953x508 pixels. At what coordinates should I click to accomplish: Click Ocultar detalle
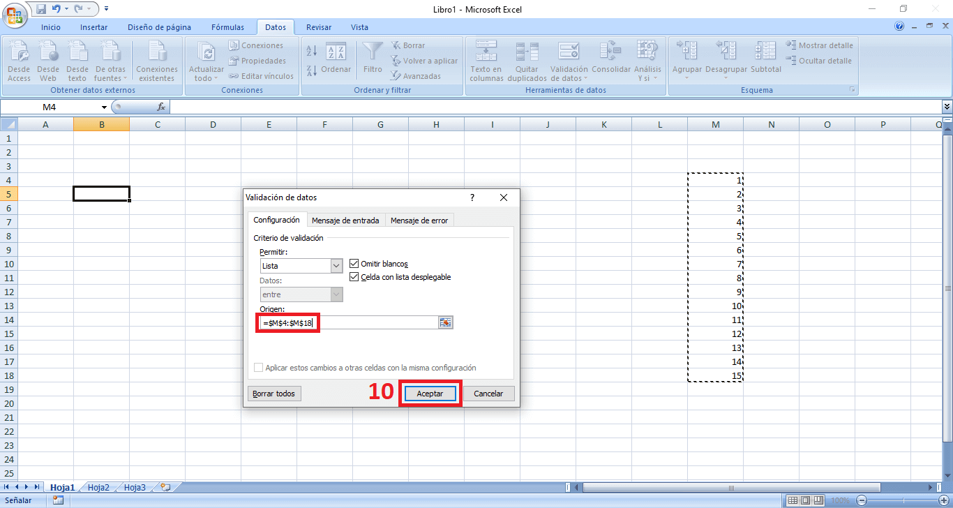point(820,61)
